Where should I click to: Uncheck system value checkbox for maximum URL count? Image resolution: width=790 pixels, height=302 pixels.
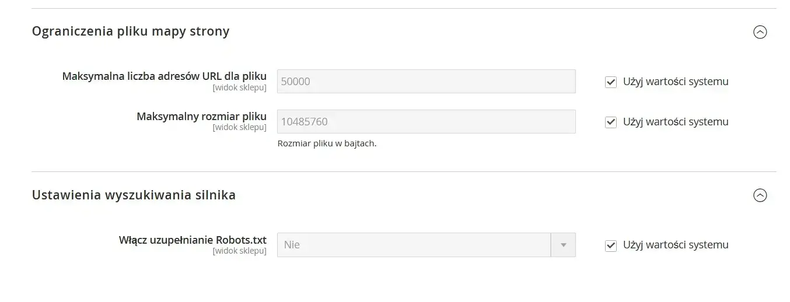coord(611,82)
